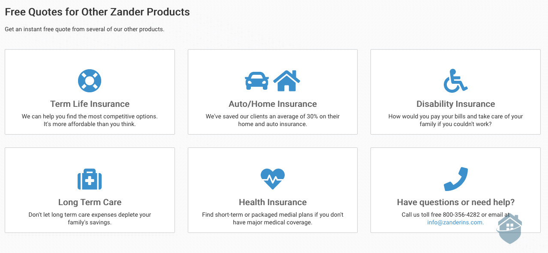
Task: Click "Have questions or need help?" heading
Action: [456, 202]
